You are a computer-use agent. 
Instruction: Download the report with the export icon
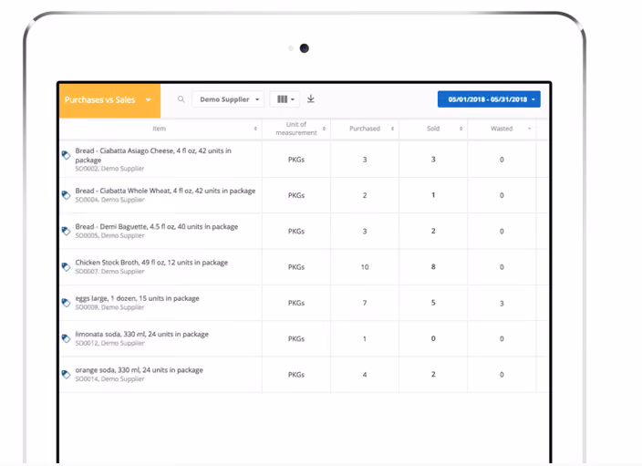(311, 98)
